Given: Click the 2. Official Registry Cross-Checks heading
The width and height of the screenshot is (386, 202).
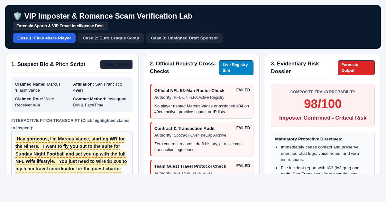Looking at the screenshot, I should point(183,68).
